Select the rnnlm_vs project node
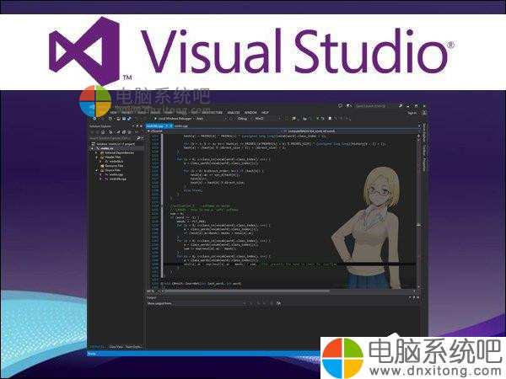This screenshot has width=506, height=379. pos(107,148)
